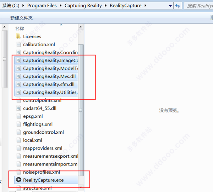The height and width of the screenshot is (192, 213).
Task: Select mapproviders.xml in the file list
Action: (x=43, y=148)
